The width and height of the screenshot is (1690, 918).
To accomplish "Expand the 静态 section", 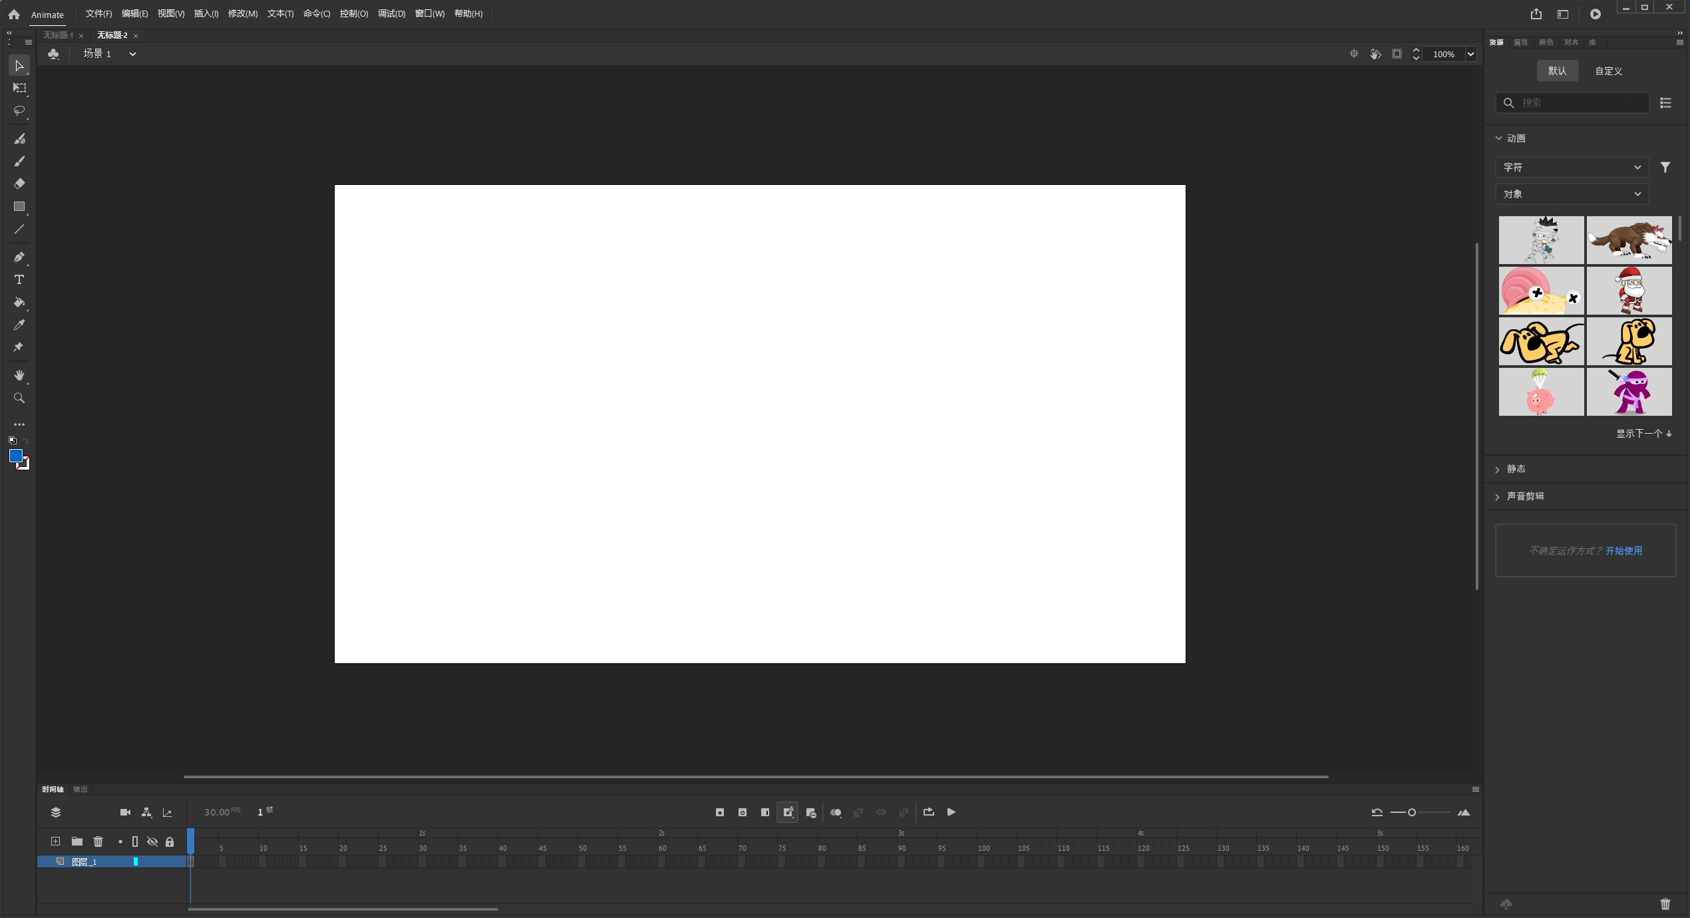I will coord(1516,469).
